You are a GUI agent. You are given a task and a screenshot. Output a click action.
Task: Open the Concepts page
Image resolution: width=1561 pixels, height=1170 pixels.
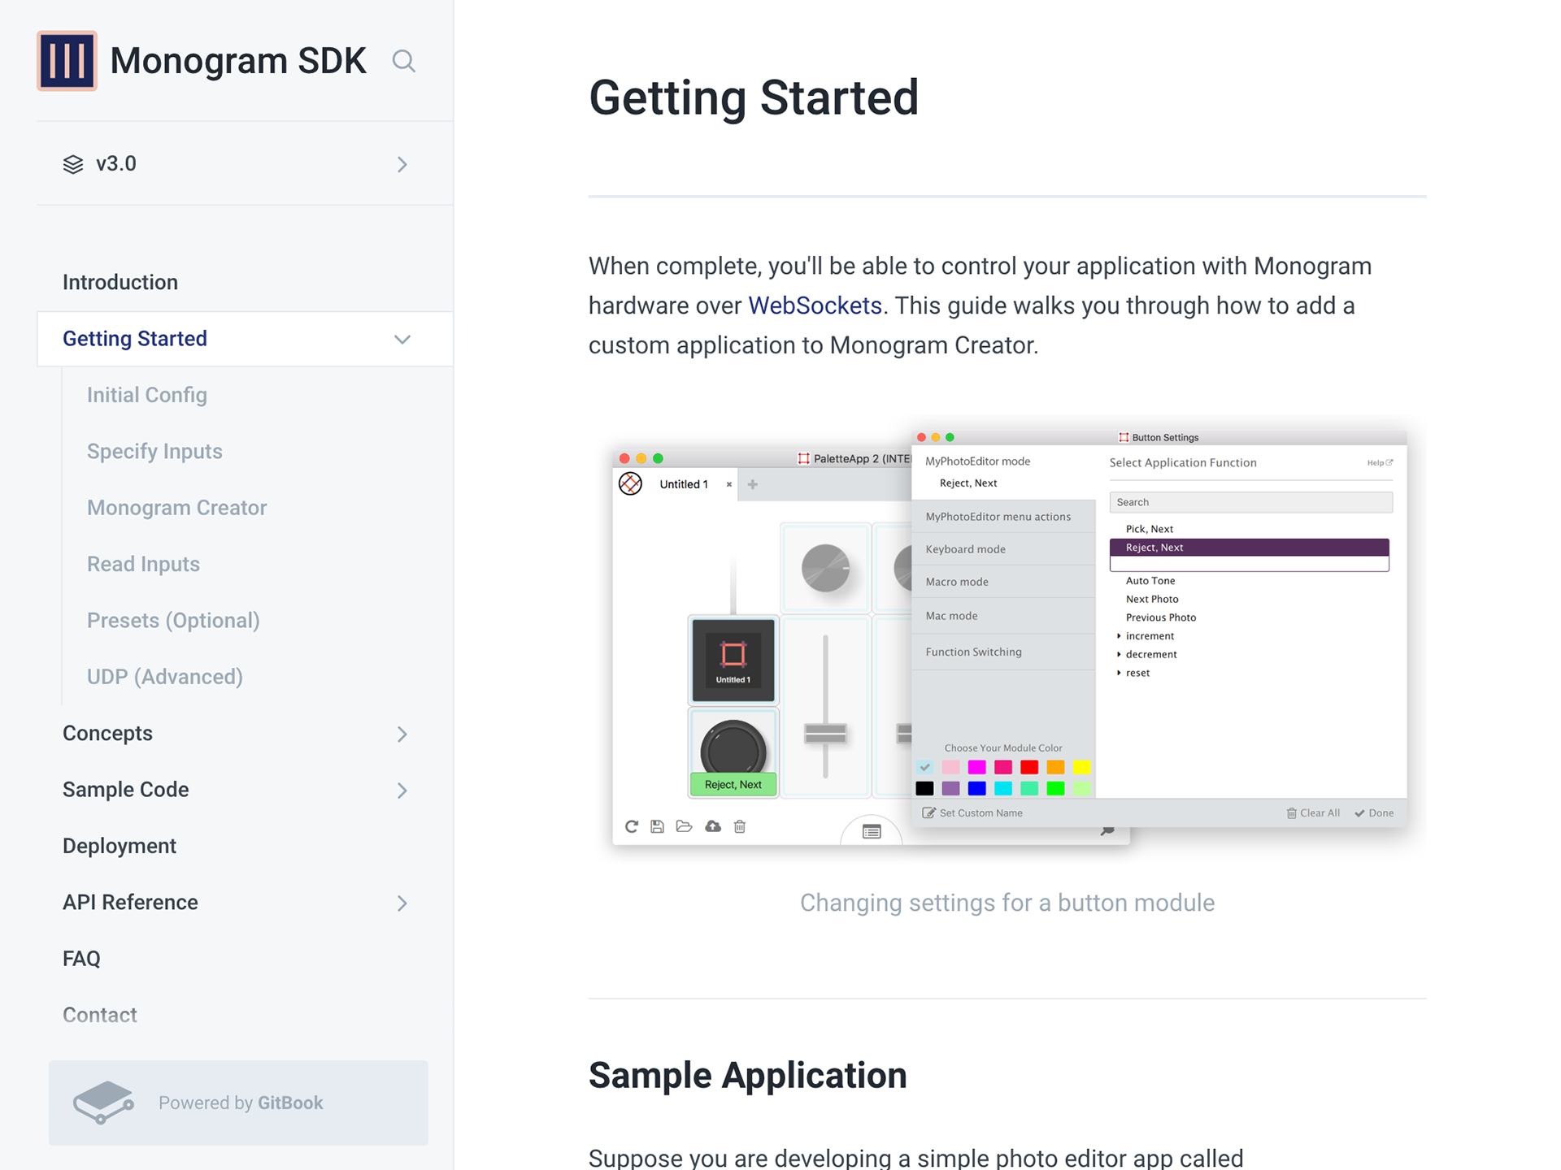[107, 733]
